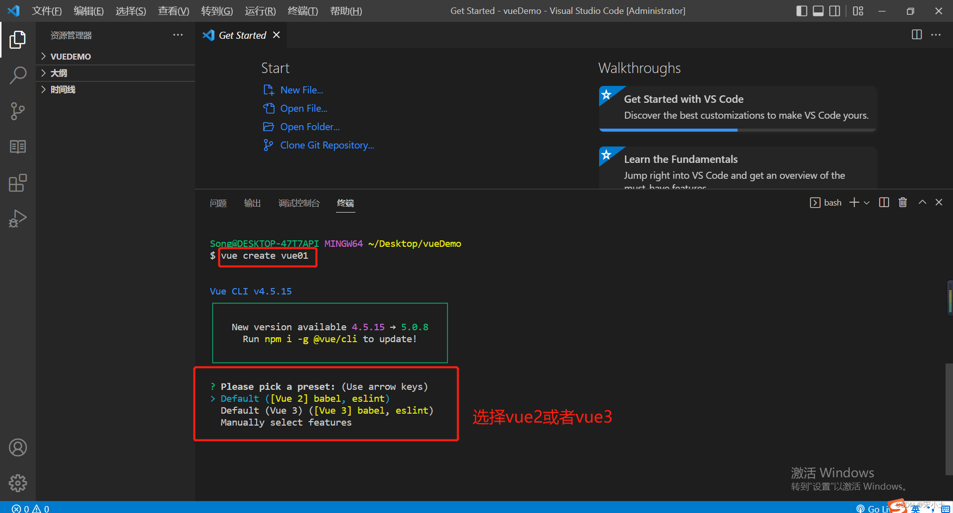The height and width of the screenshot is (513, 953).
Task: Open the Manage gear icon
Action: (18, 483)
